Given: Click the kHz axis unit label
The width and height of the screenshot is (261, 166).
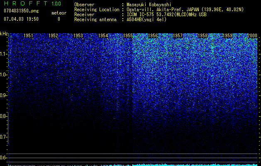Looking at the screenshot, I should click(4, 34).
